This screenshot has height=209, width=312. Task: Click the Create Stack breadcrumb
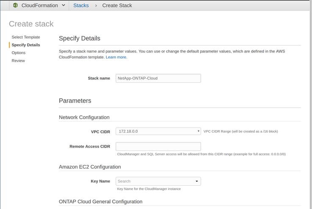click(x=117, y=6)
